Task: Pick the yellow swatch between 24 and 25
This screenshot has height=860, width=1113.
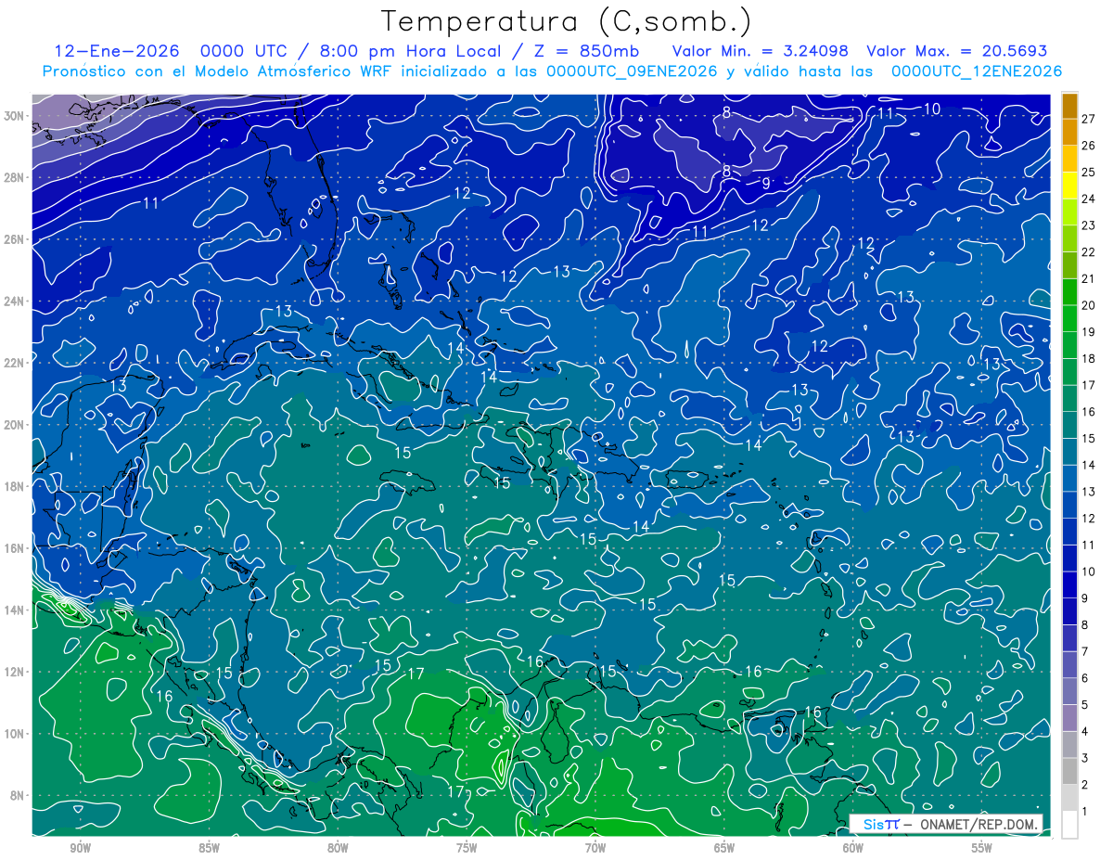Action: (1069, 186)
